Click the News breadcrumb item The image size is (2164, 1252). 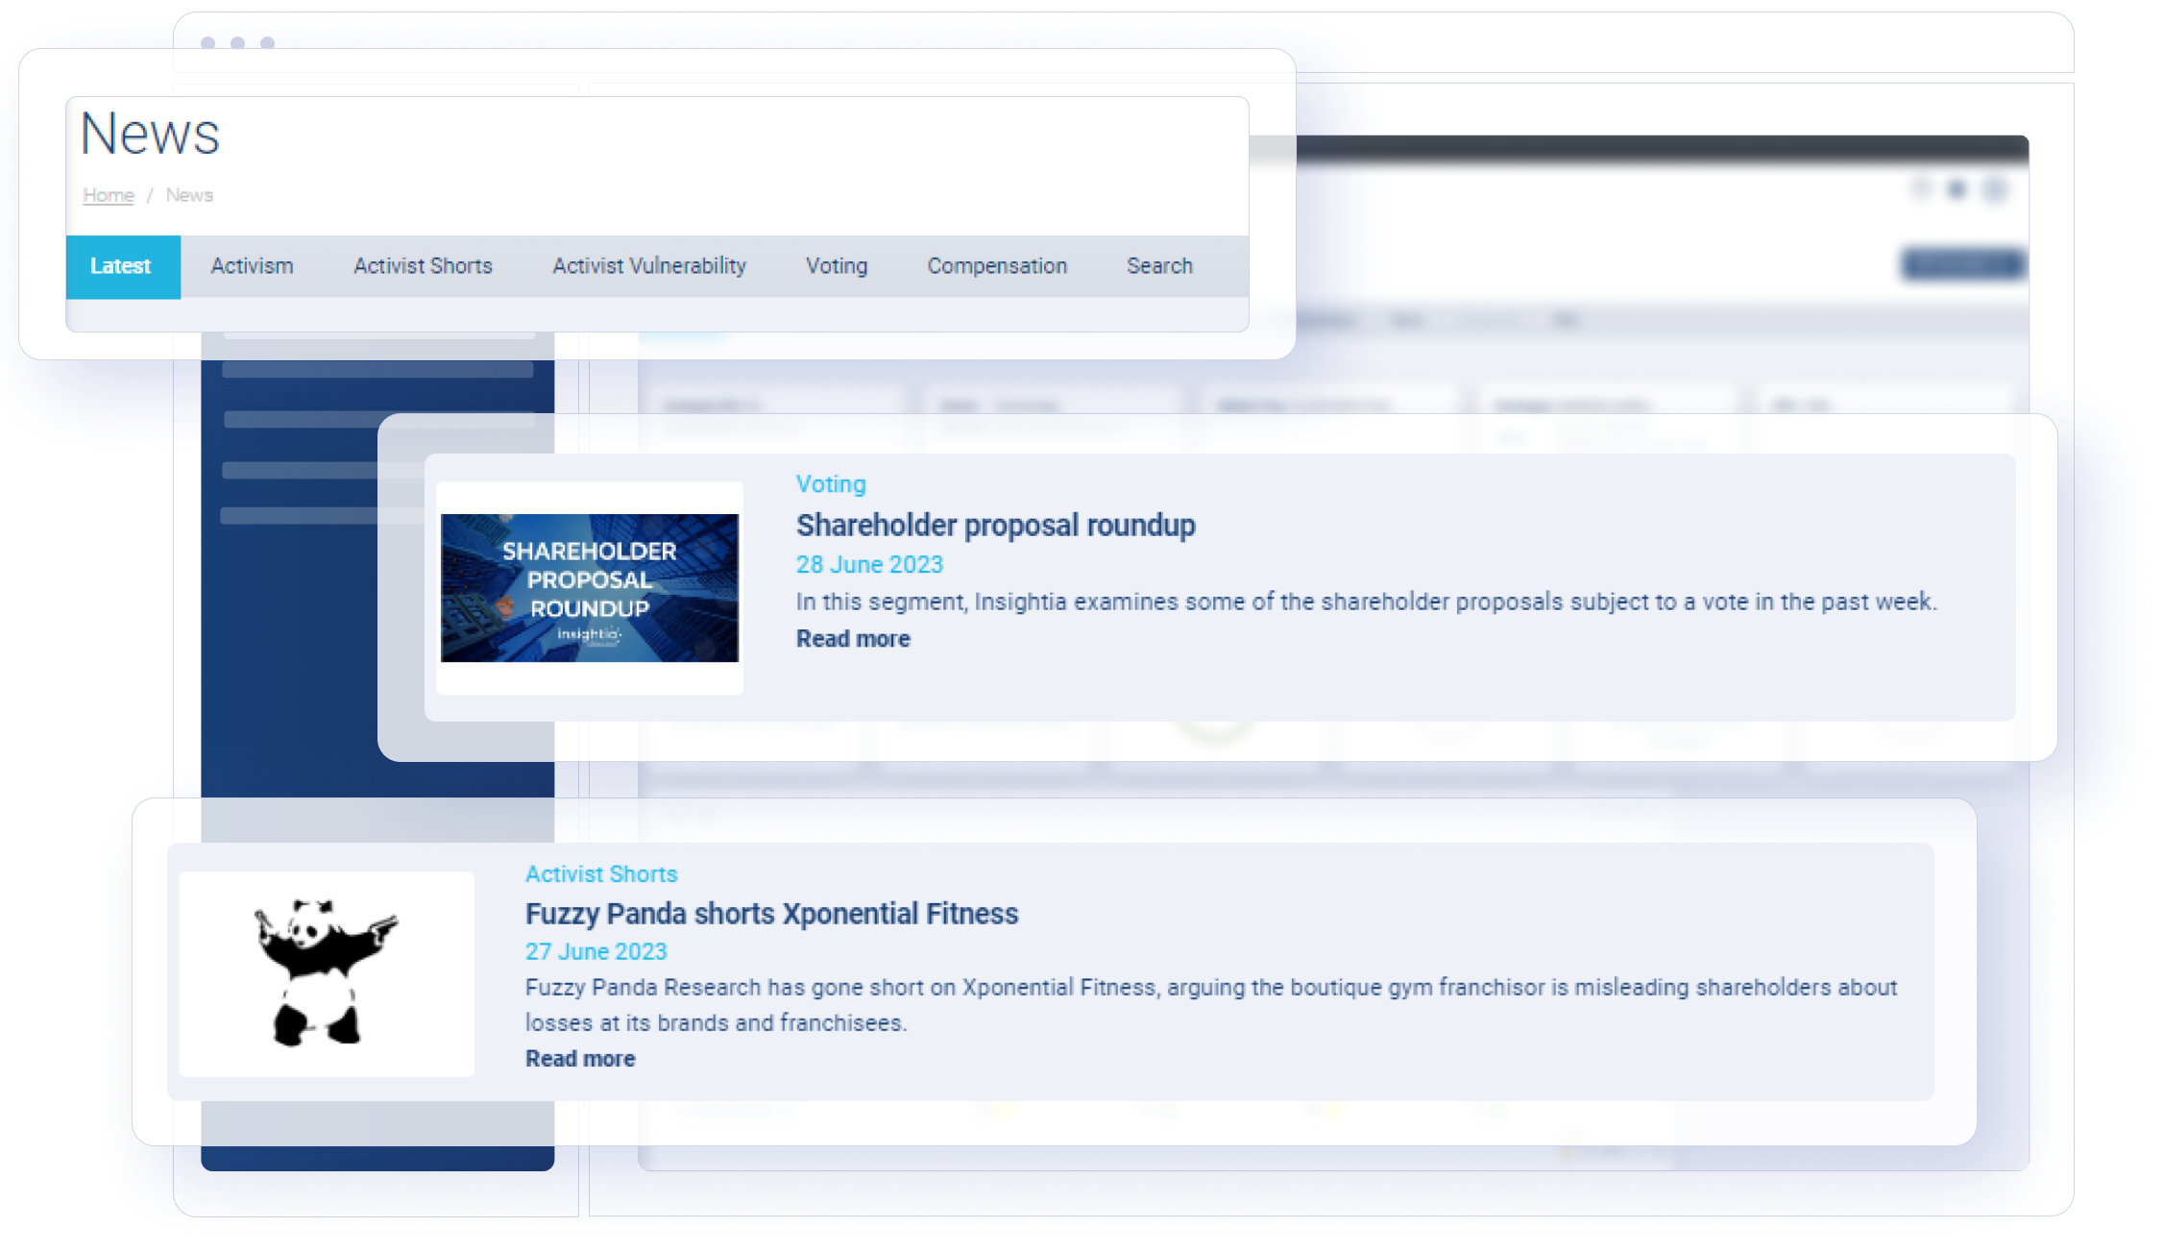click(x=189, y=195)
